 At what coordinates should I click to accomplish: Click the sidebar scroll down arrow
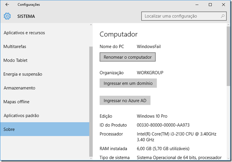91,158
